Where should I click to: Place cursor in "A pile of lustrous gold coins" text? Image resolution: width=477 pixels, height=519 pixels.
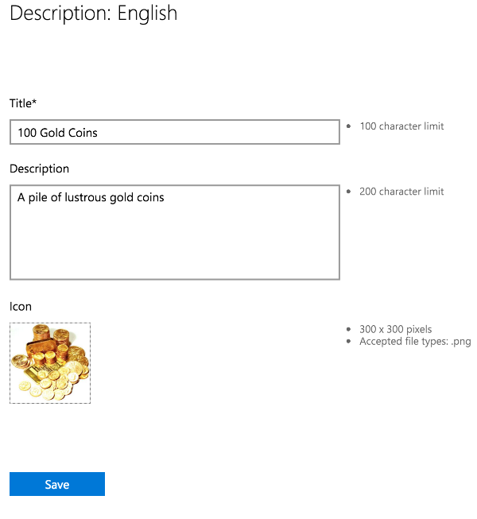(x=91, y=197)
